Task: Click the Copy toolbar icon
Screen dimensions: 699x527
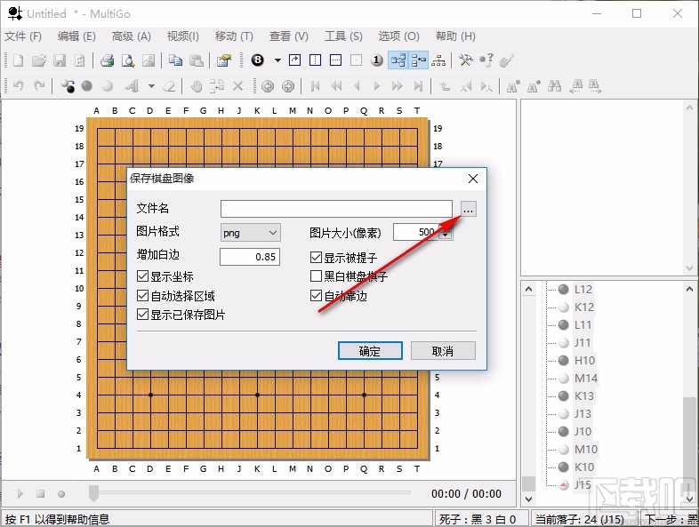Action: [x=176, y=60]
